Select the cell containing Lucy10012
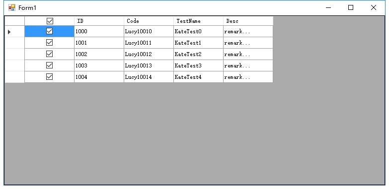The height and width of the screenshot is (189, 389). tap(149, 54)
